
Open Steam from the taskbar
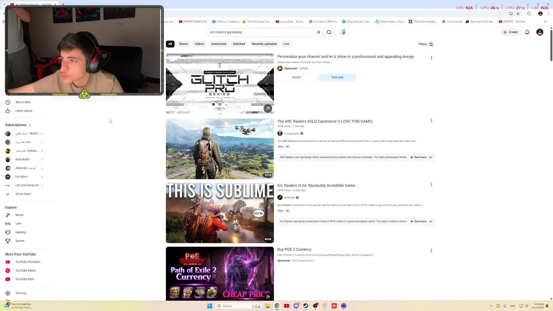pos(305,306)
